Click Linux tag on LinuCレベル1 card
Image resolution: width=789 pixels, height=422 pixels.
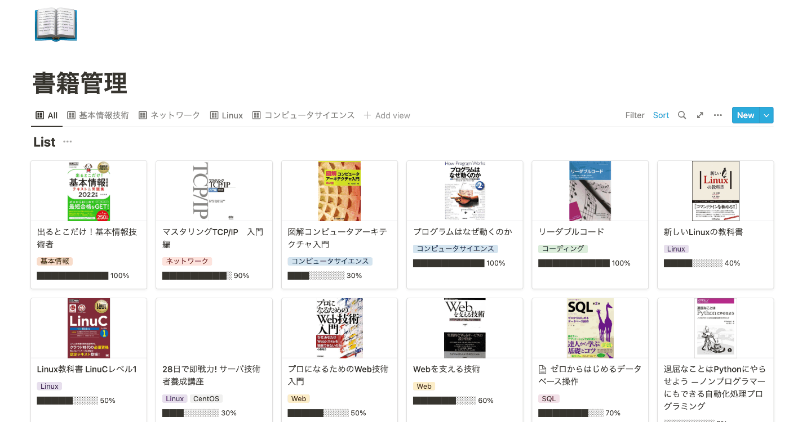coord(50,386)
